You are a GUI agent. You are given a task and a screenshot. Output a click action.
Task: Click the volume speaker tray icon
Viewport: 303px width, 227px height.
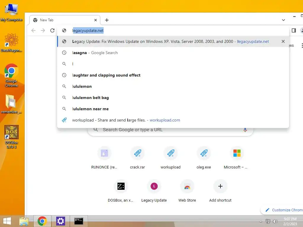click(x=275, y=221)
